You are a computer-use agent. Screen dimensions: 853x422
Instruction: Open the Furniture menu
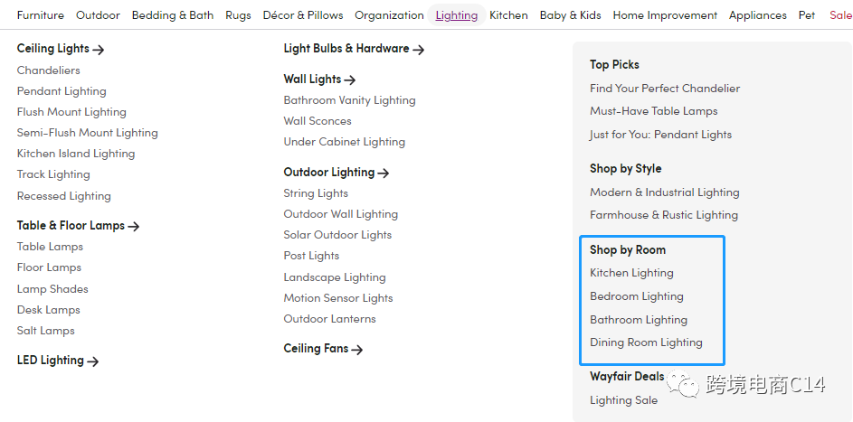(41, 15)
